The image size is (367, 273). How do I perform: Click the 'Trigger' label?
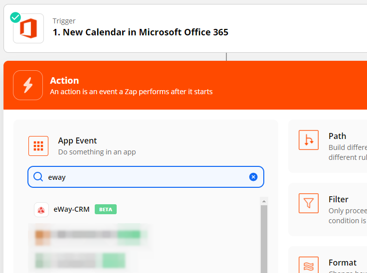64,21
